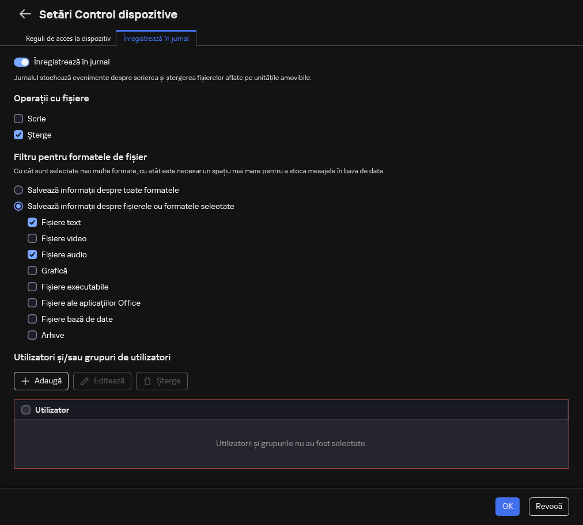This screenshot has width=583, height=525.
Task: Turn off the Înregistrează în jurnal toggle
Action: tap(22, 62)
